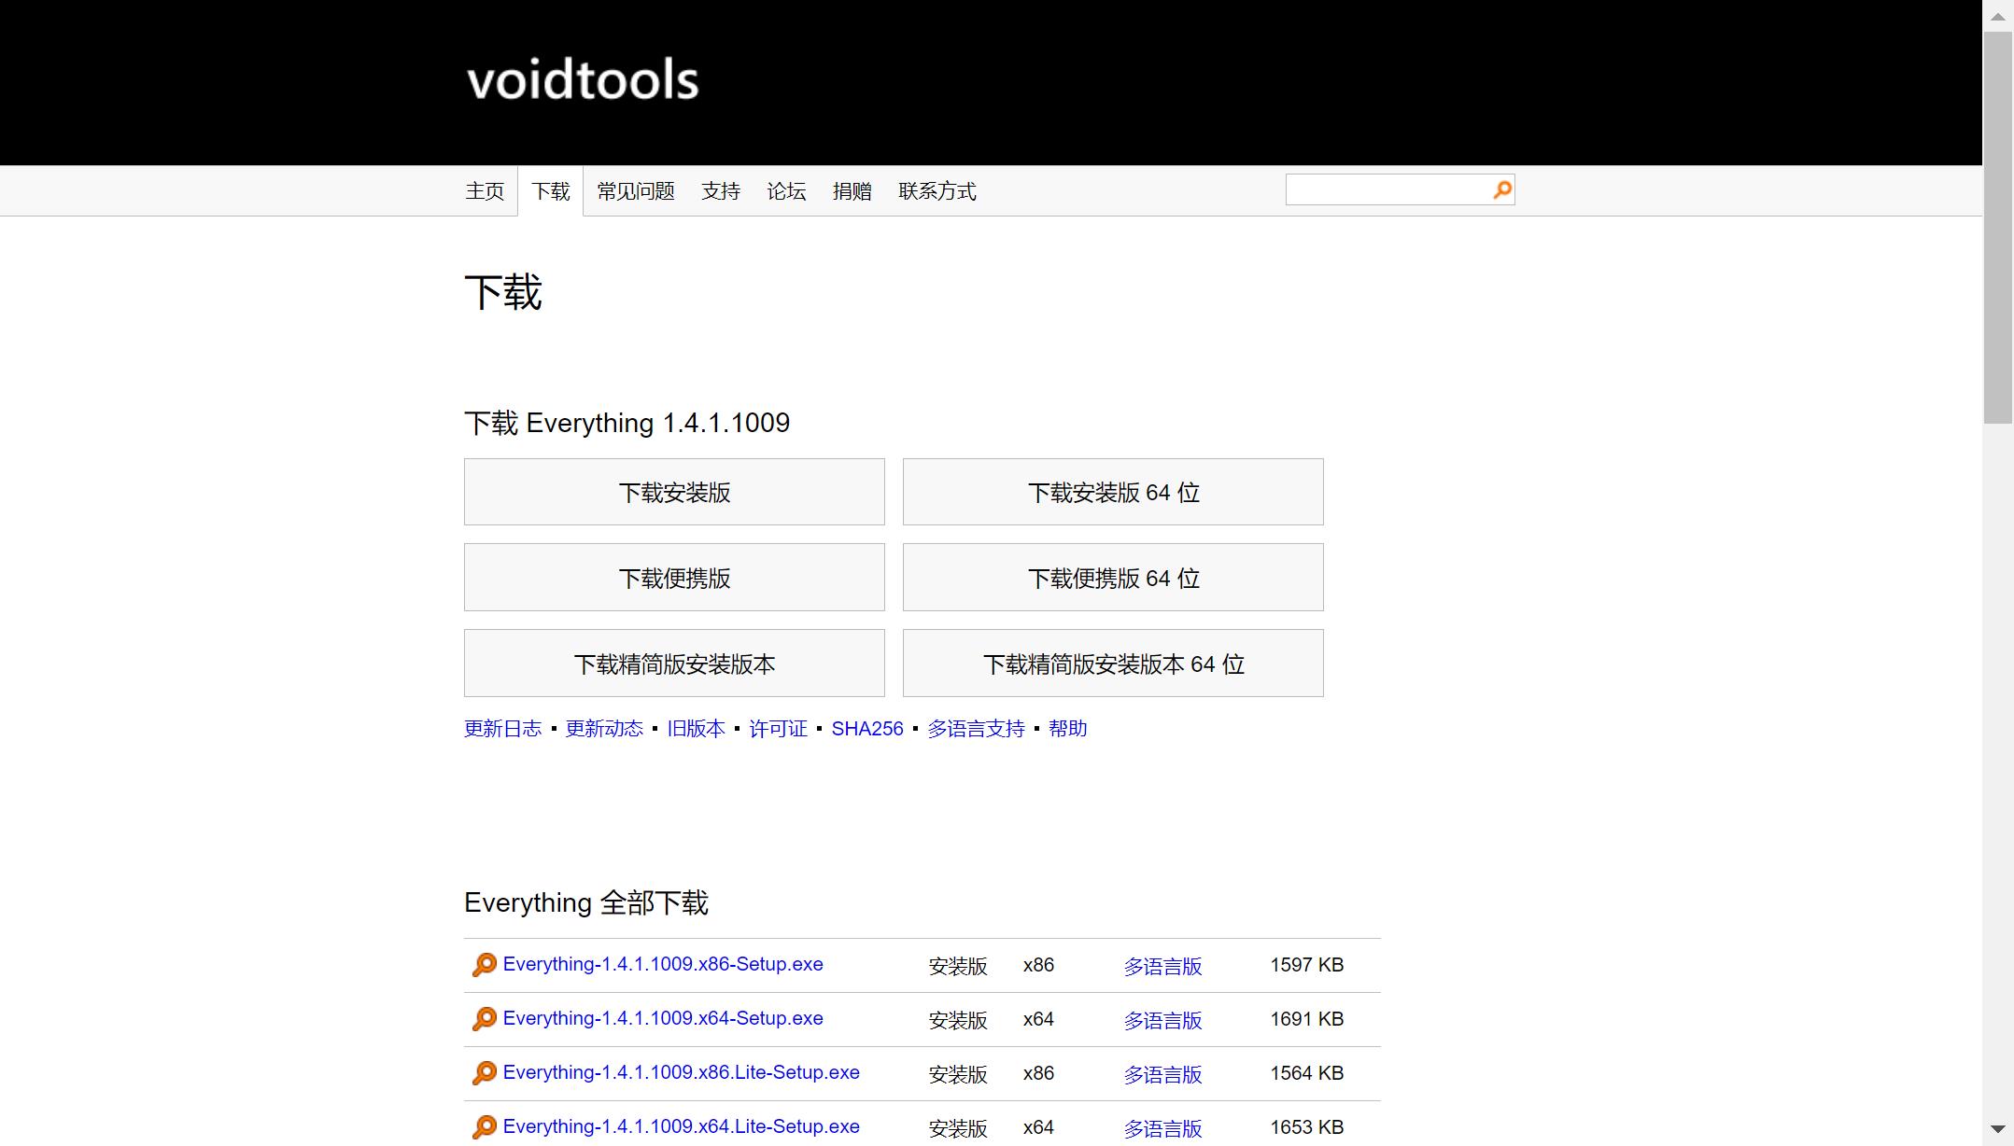Focus the site search input field
The image size is (2014, 1146).
(x=1388, y=189)
